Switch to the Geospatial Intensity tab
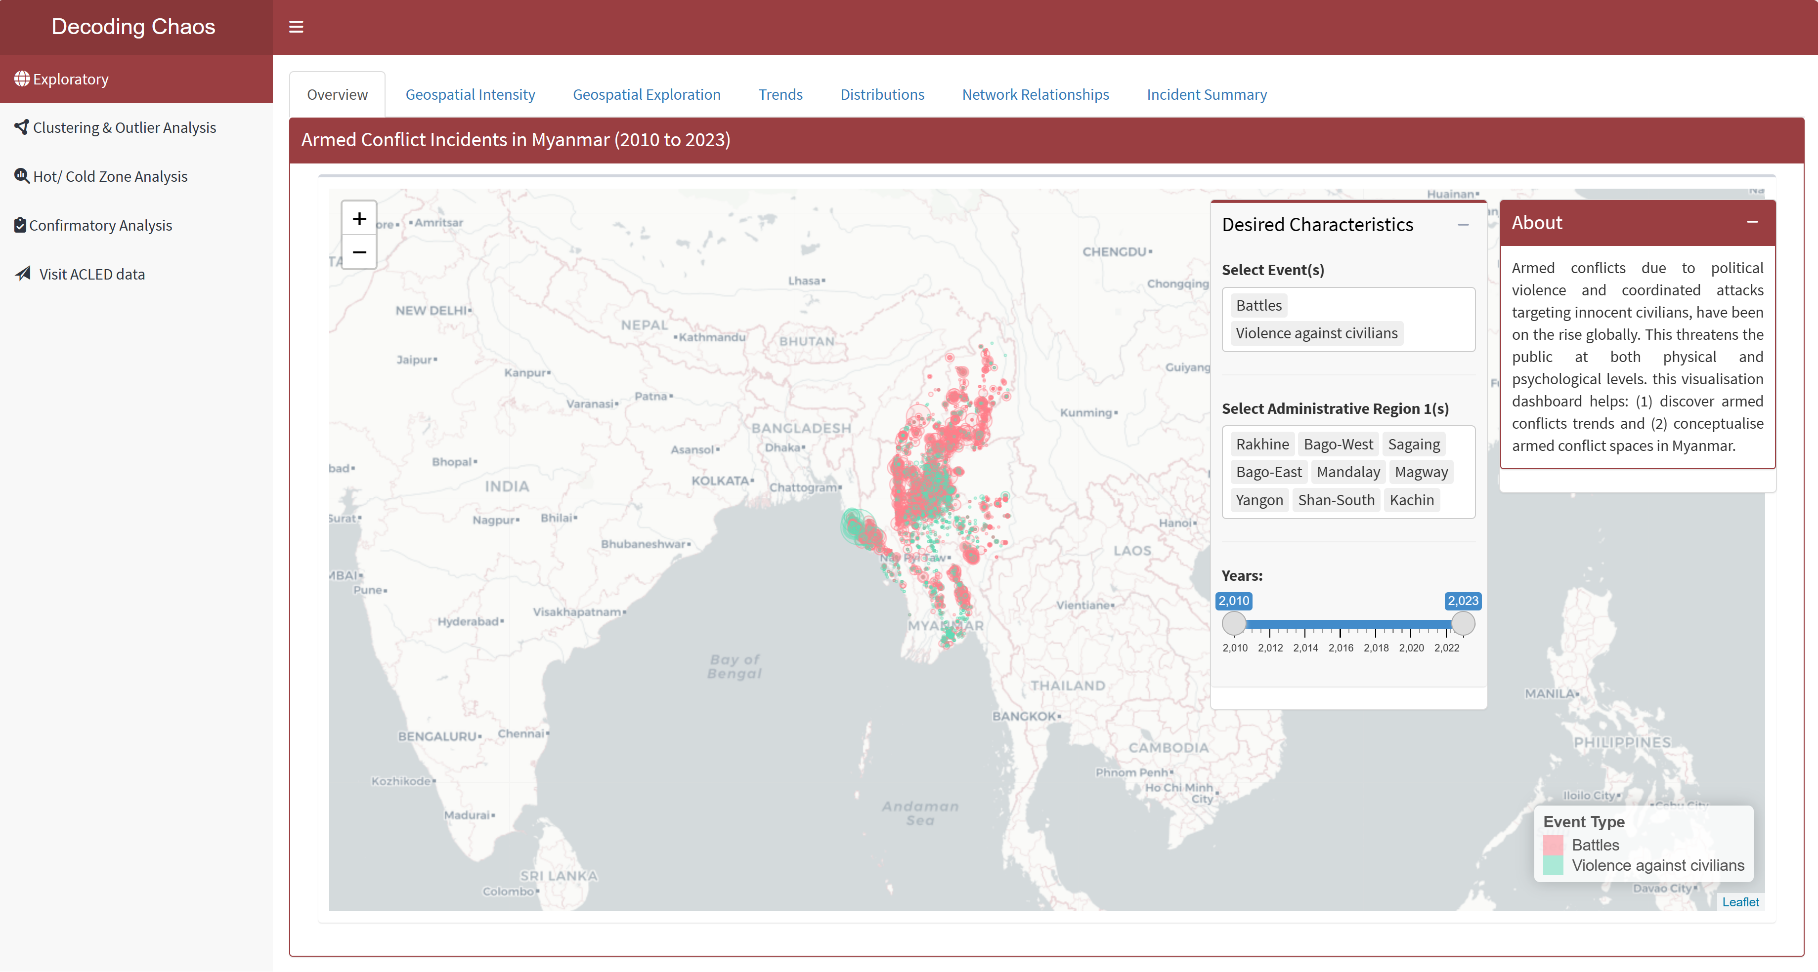 [x=470, y=94]
